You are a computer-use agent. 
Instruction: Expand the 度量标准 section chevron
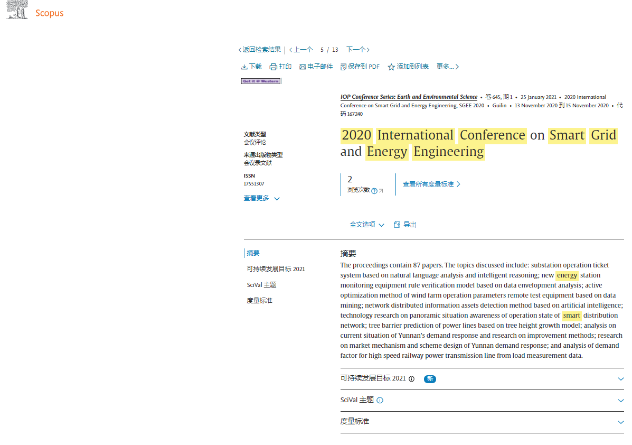(x=621, y=422)
